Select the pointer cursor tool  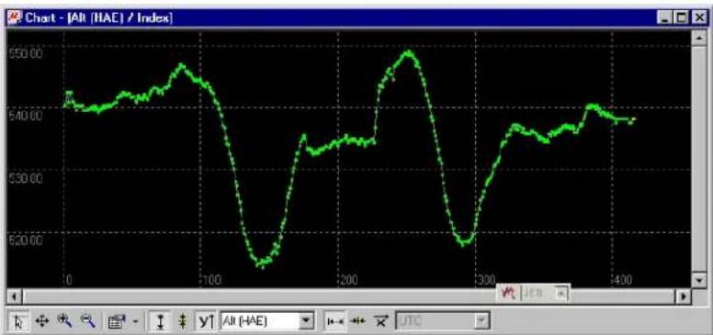click(18, 321)
